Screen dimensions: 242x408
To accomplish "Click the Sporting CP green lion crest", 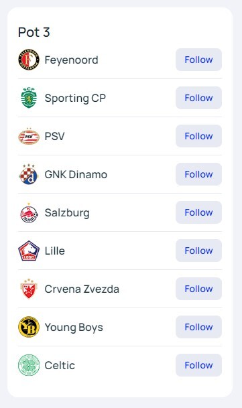I will coord(29,98).
